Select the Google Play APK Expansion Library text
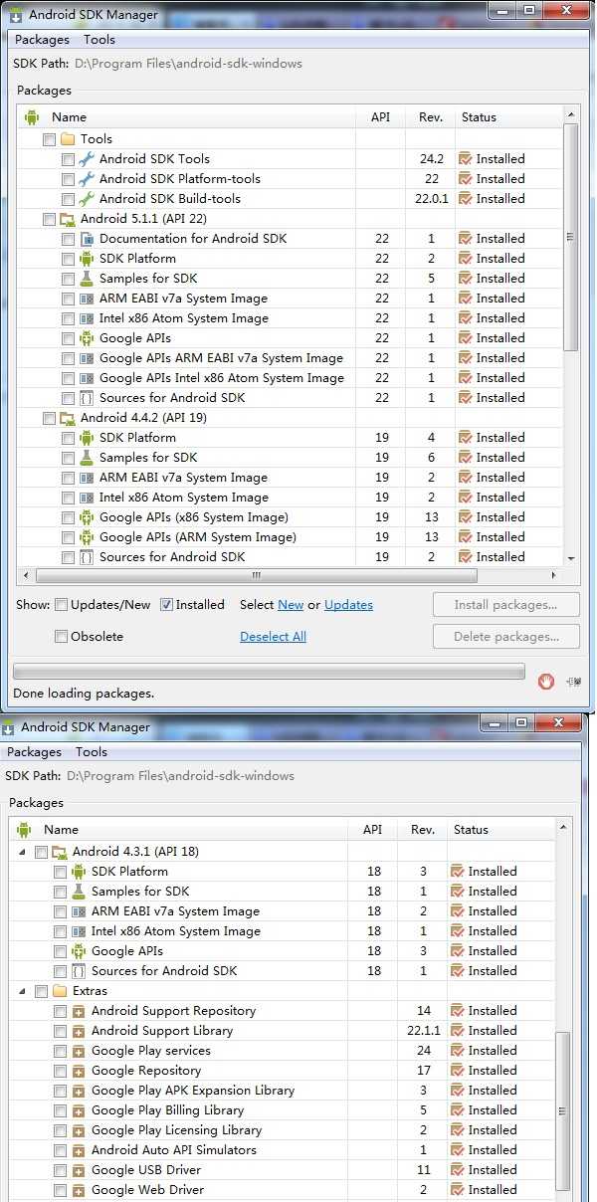 (x=193, y=1091)
